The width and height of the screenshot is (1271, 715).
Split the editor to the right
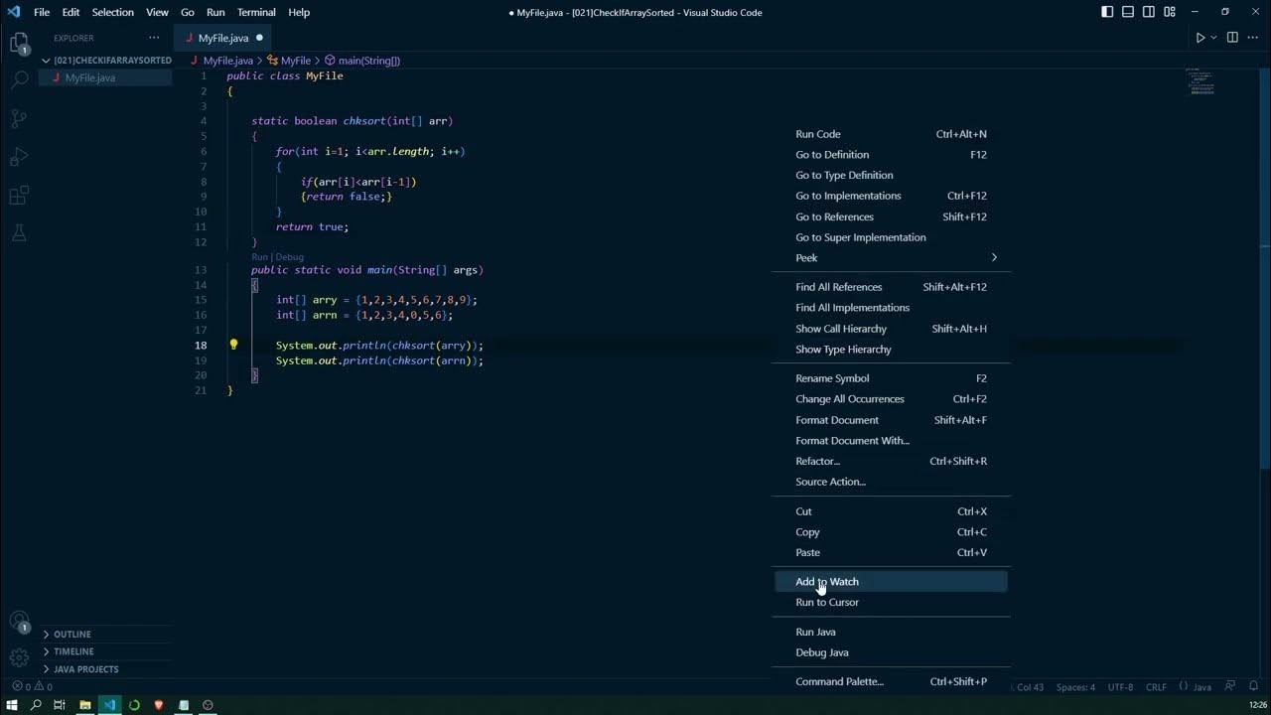1232,38
